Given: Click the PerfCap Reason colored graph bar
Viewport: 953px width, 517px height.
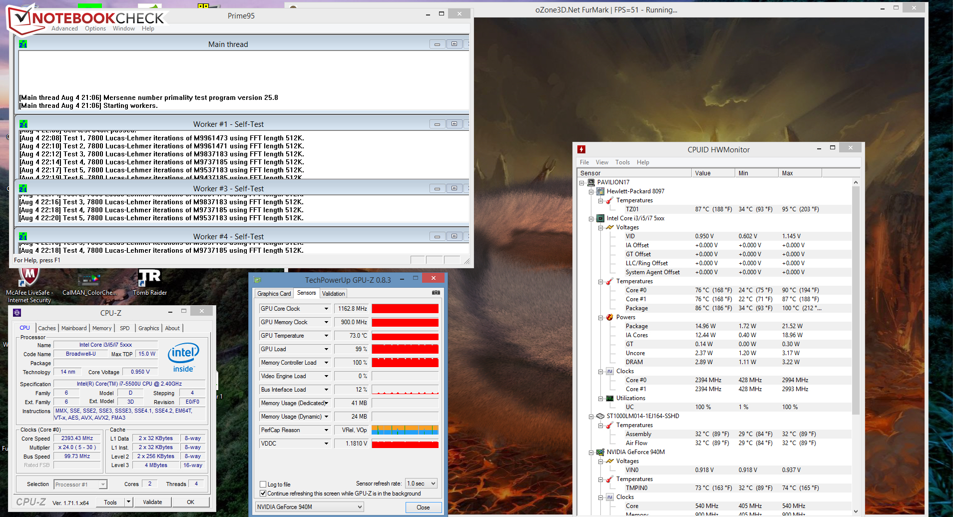Looking at the screenshot, I should (x=405, y=430).
